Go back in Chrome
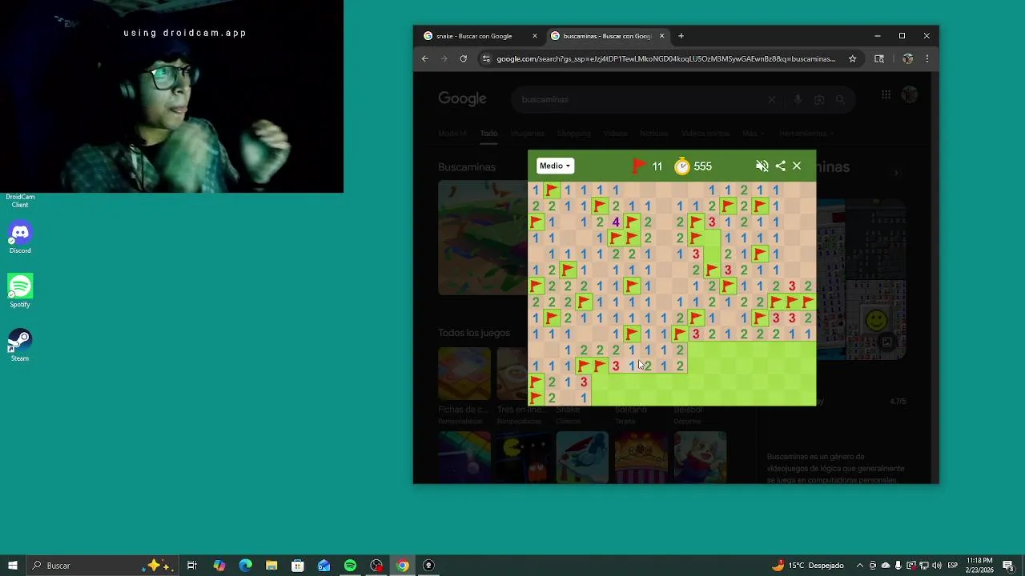 pyautogui.click(x=425, y=58)
